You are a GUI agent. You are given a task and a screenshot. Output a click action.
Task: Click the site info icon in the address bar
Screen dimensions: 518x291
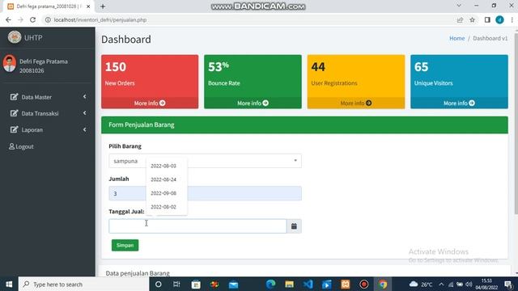pos(48,19)
